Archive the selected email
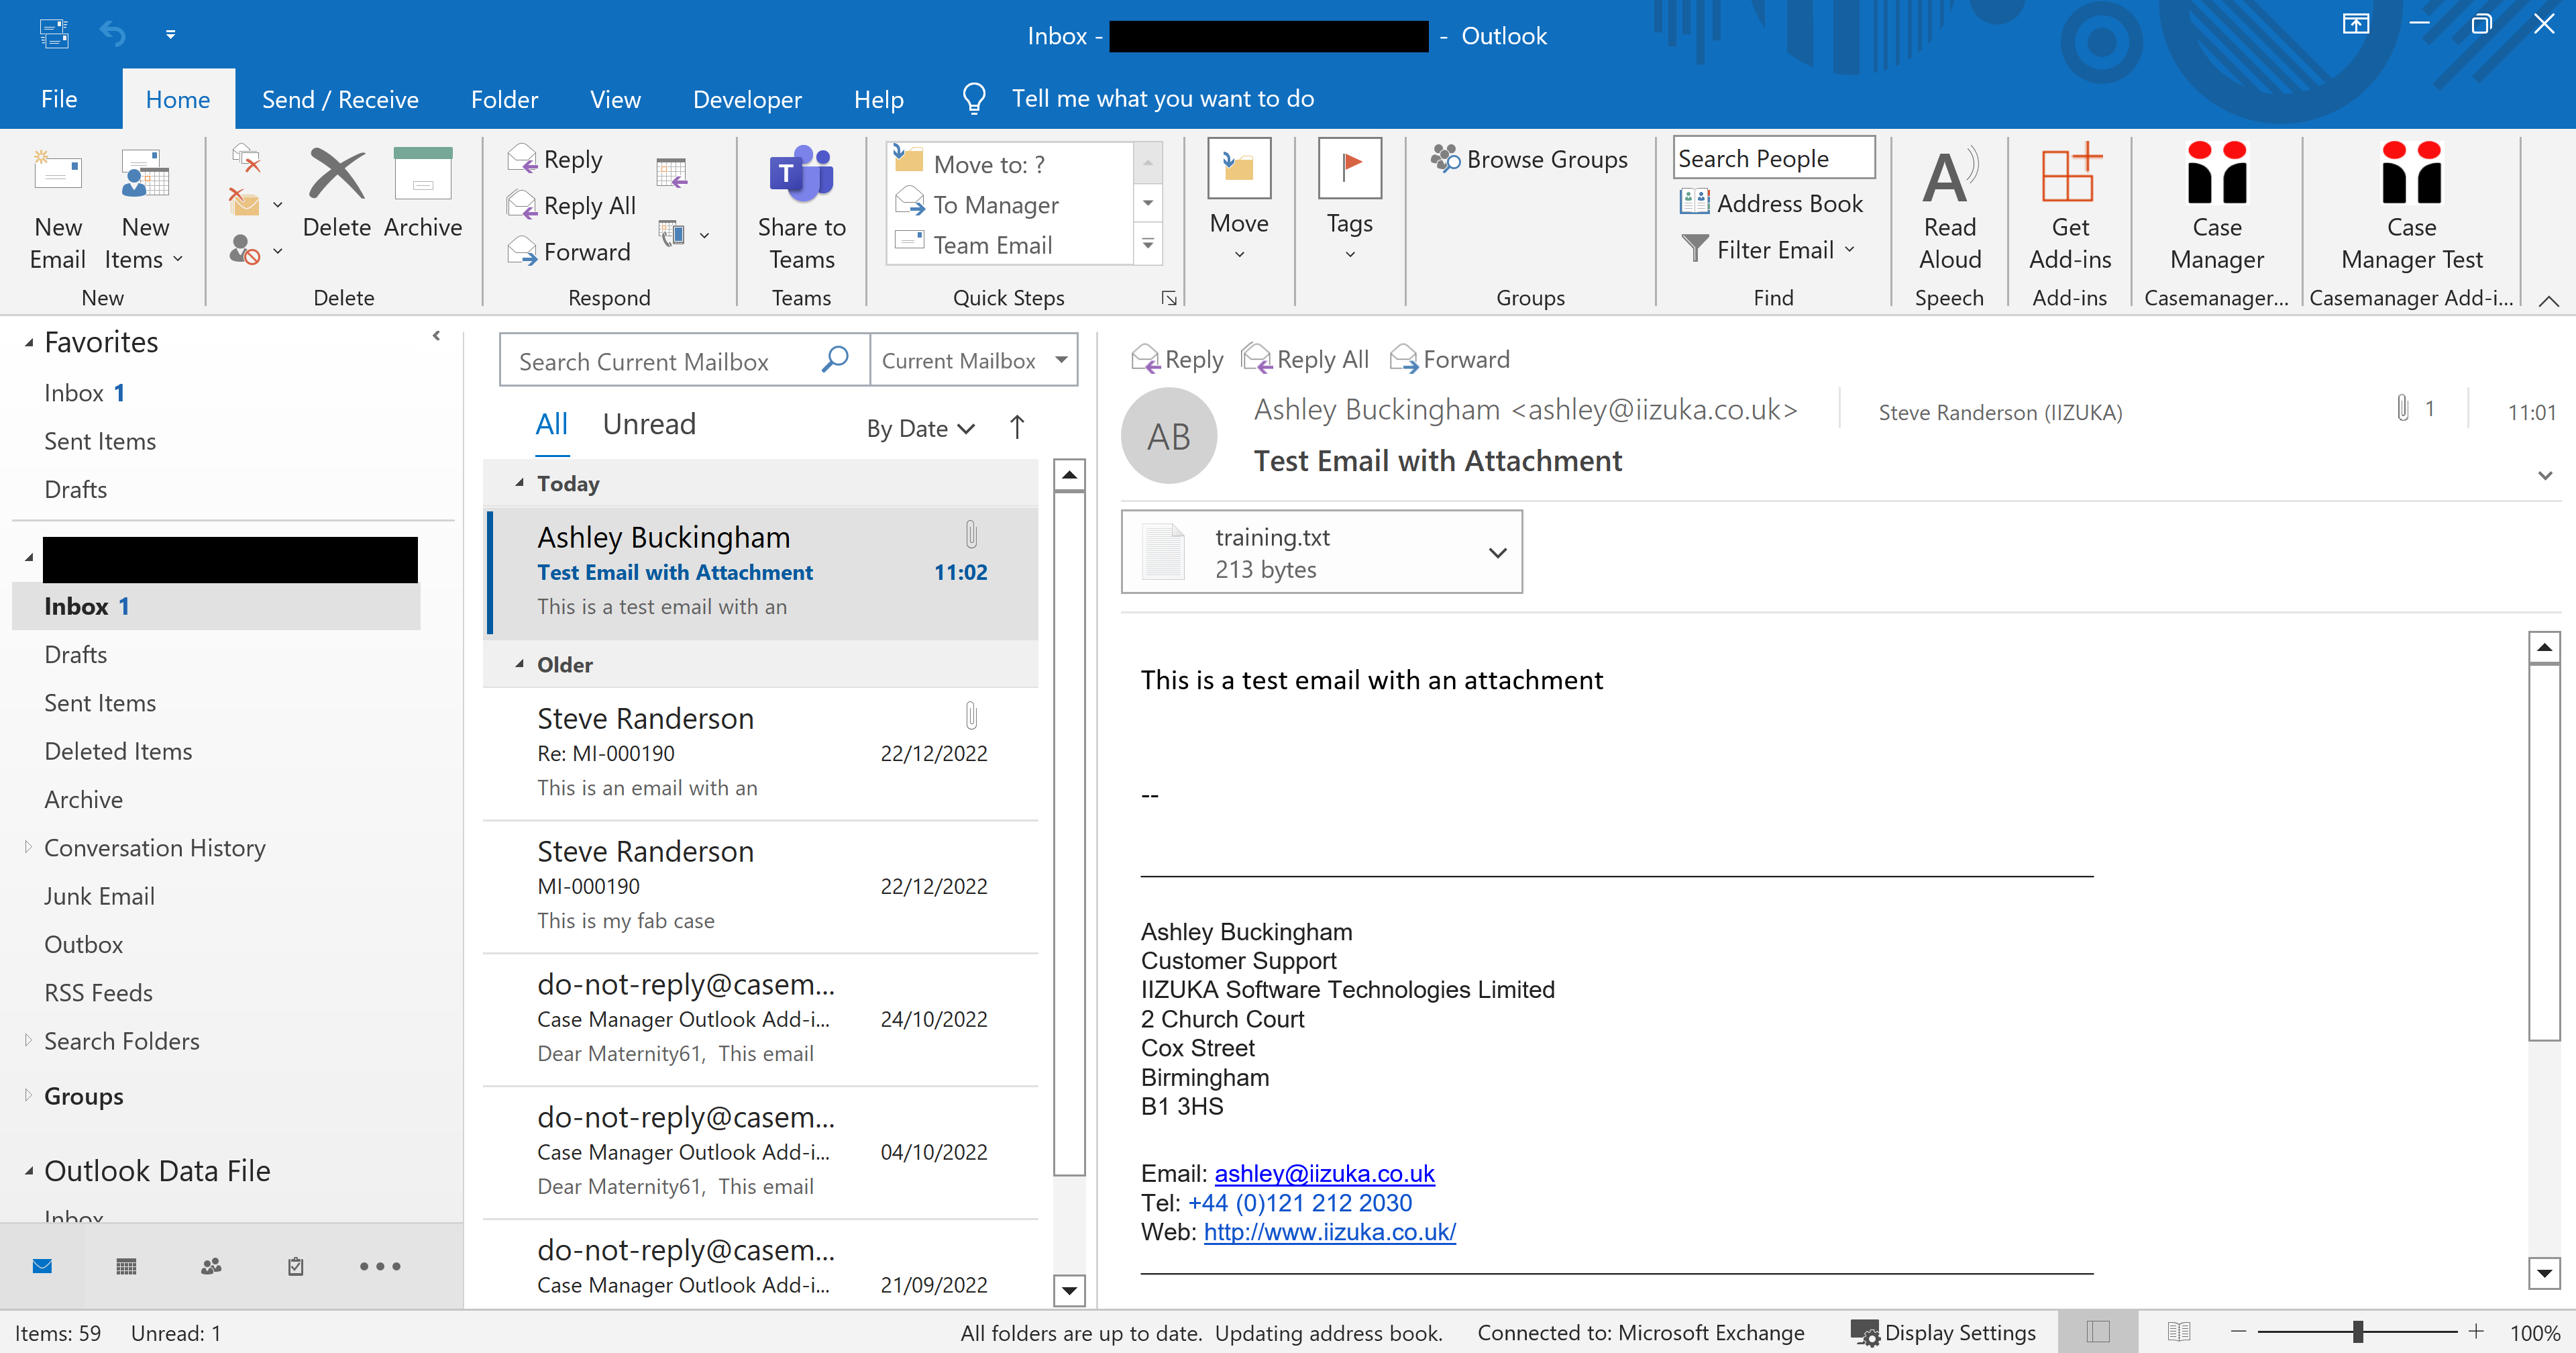The image size is (2576, 1353). coord(423,193)
